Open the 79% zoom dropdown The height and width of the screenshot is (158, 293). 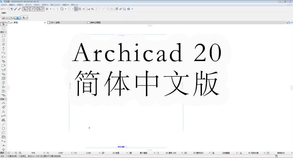click(44, 153)
